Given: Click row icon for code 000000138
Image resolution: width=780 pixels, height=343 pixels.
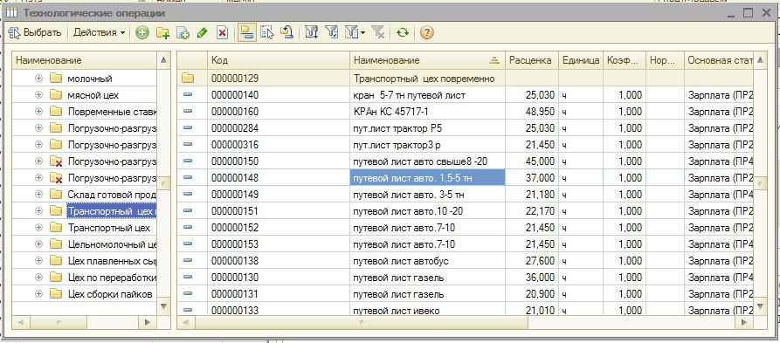Looking at the screenshot, I should 188,260.
